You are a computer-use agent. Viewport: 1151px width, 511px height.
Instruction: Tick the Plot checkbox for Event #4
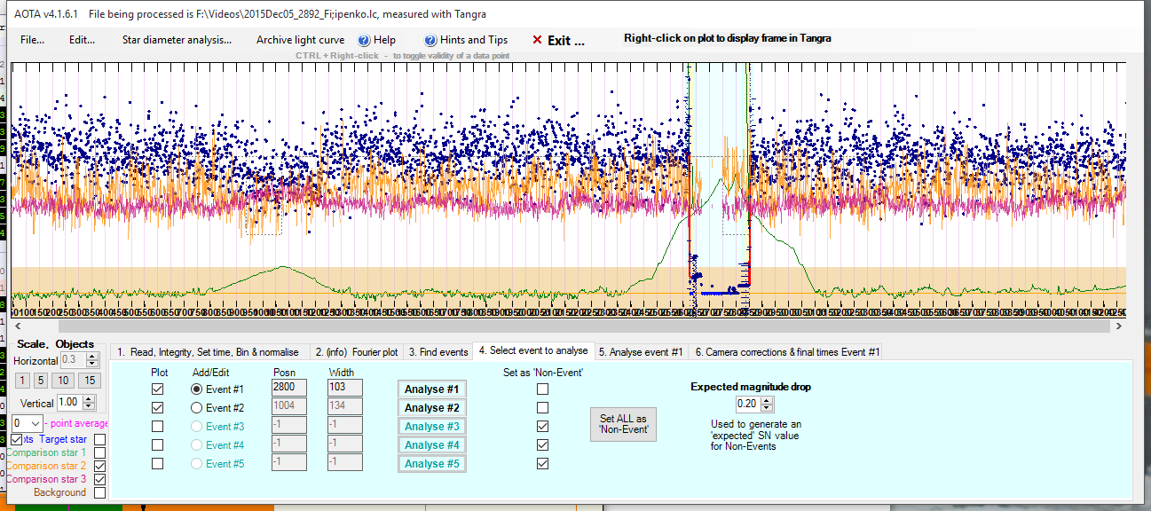click(x=158, y=445)
